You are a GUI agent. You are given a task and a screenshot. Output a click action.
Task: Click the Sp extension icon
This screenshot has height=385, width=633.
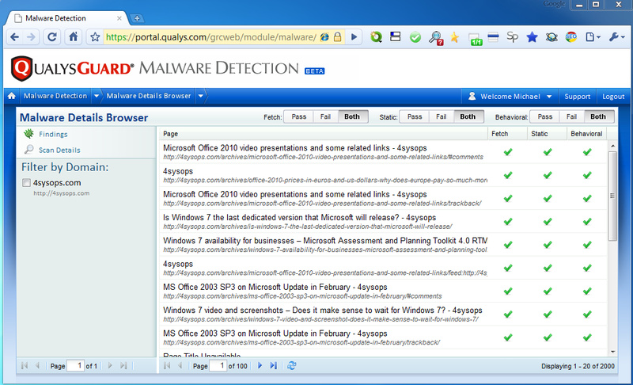pyautogui.click(x=512, y=36)
